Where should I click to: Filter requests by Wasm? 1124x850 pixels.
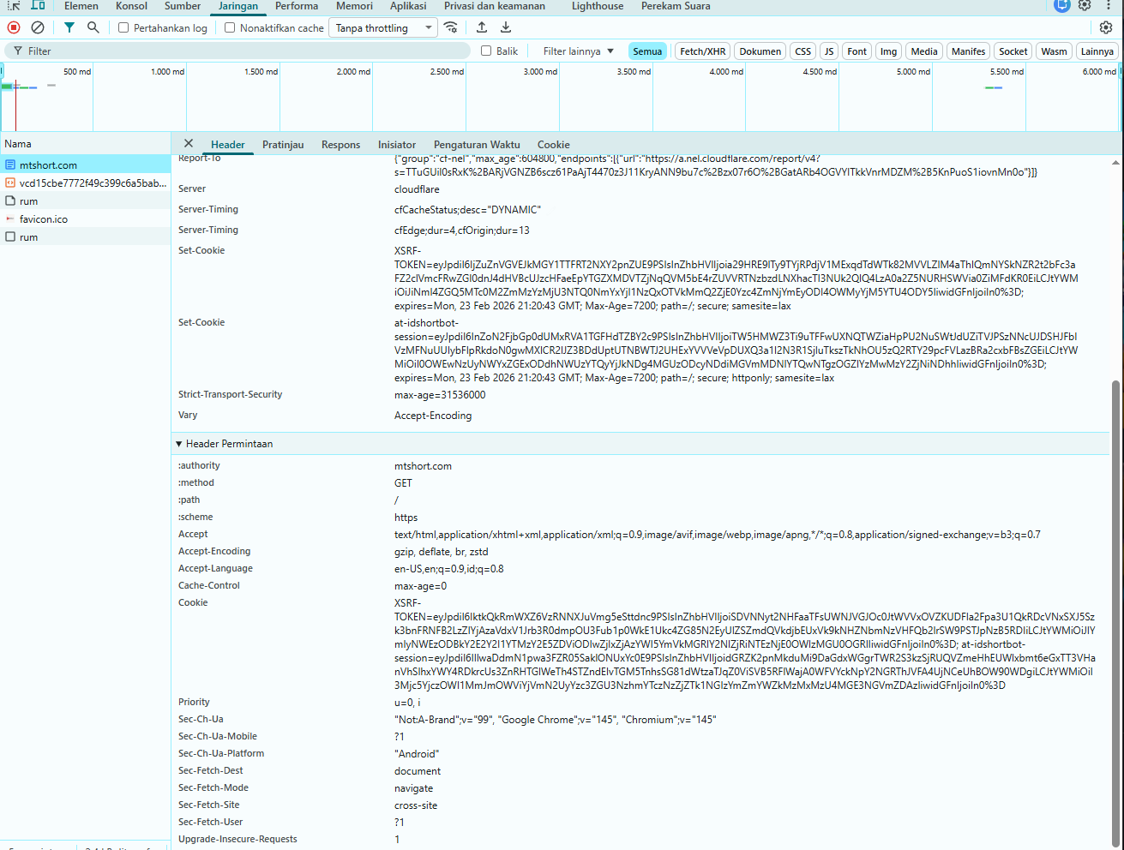[x=1055, y=51]
